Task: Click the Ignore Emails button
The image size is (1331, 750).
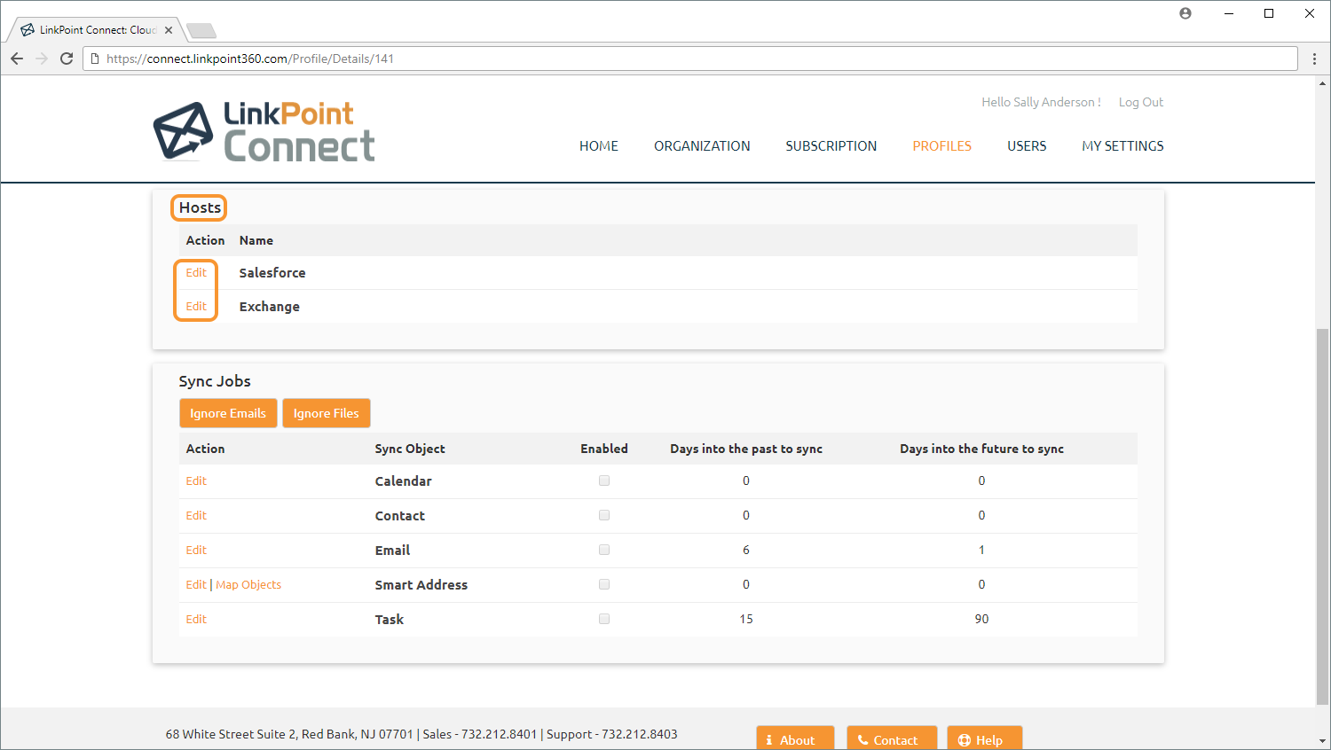Action: 228,413
